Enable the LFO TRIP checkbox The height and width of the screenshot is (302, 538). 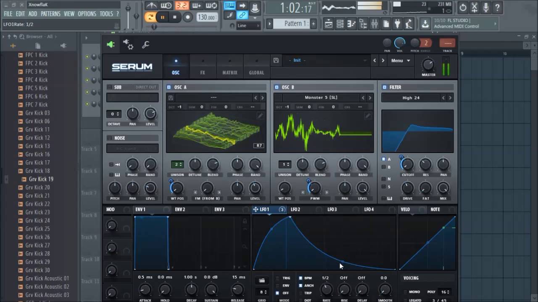pyautogui.click(x=301, y=293)
